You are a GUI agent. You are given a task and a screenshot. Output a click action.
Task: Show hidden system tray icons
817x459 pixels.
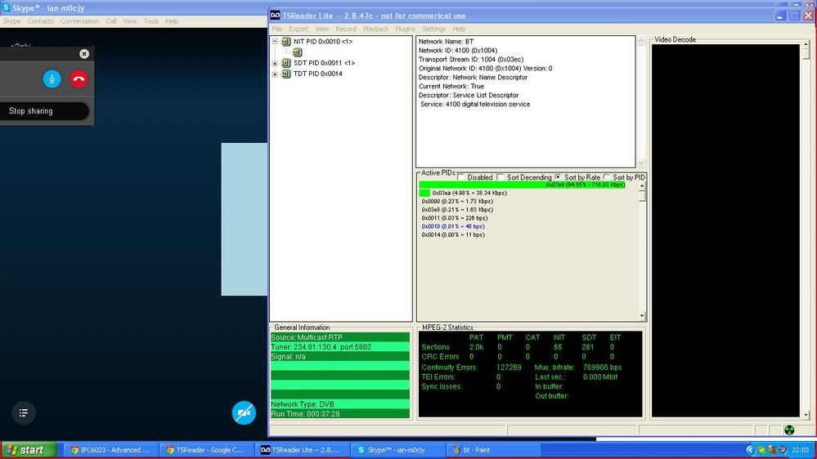(750, 450)
